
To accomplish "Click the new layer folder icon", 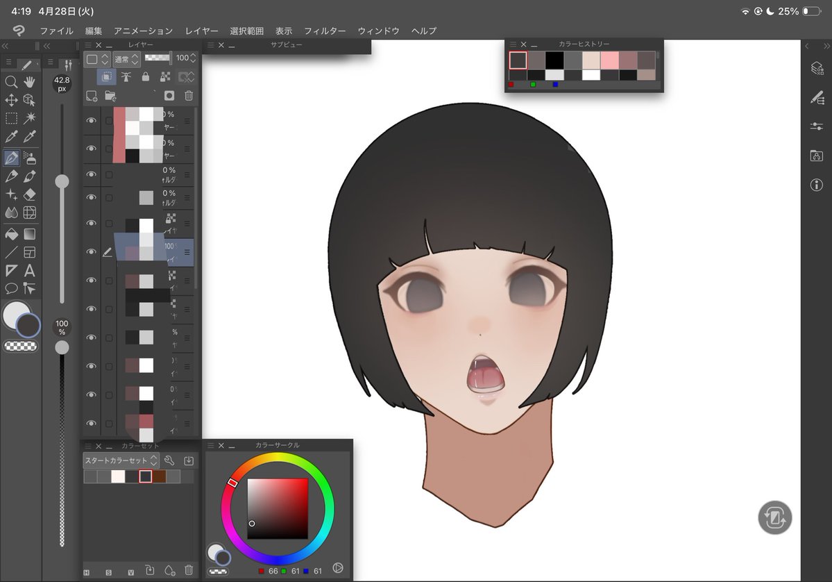I will [110, 96].
